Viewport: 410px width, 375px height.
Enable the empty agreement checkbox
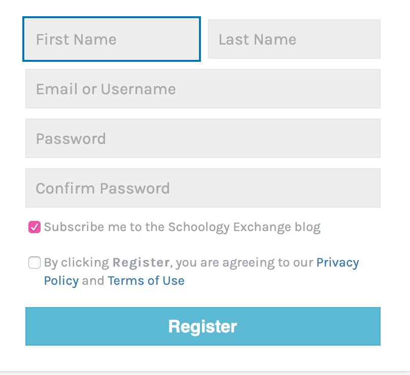tap(35, 262)
